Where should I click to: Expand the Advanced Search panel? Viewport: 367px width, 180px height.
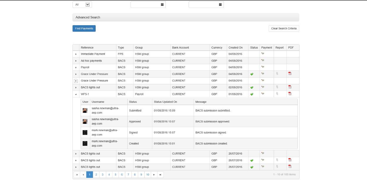coord(185,17)
